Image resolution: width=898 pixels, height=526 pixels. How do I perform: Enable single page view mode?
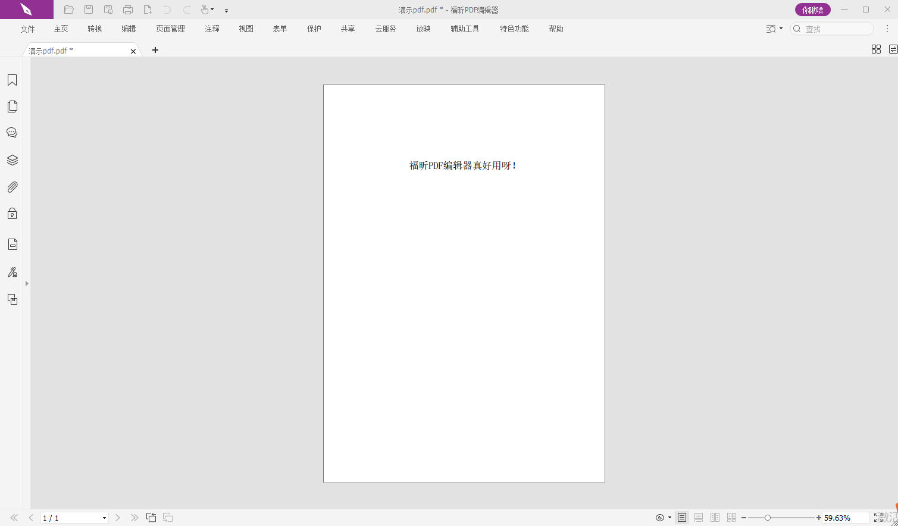682,518
